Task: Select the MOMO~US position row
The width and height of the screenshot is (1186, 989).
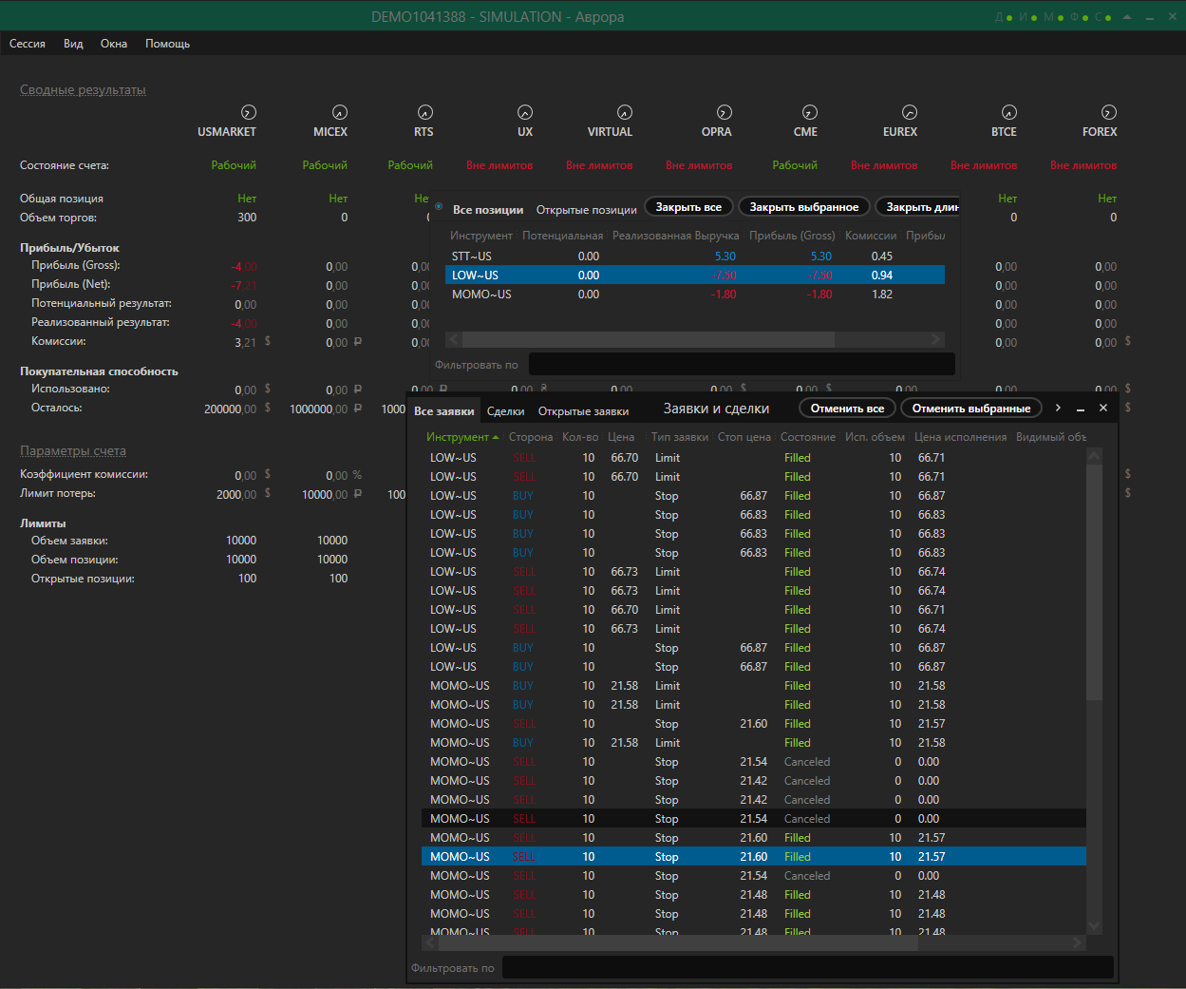Action: 695,295
